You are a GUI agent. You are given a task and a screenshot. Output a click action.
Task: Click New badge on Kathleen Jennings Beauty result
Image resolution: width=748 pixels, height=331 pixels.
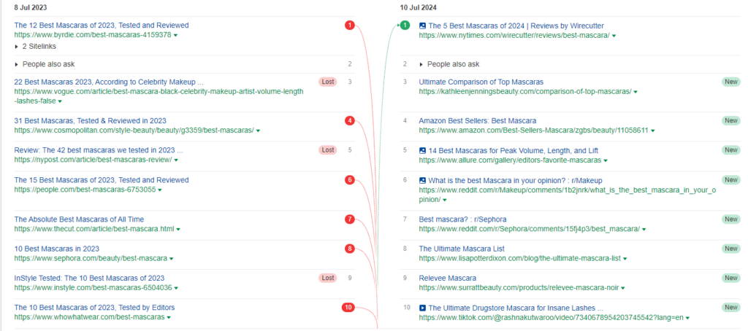click(x=731, y=82)
